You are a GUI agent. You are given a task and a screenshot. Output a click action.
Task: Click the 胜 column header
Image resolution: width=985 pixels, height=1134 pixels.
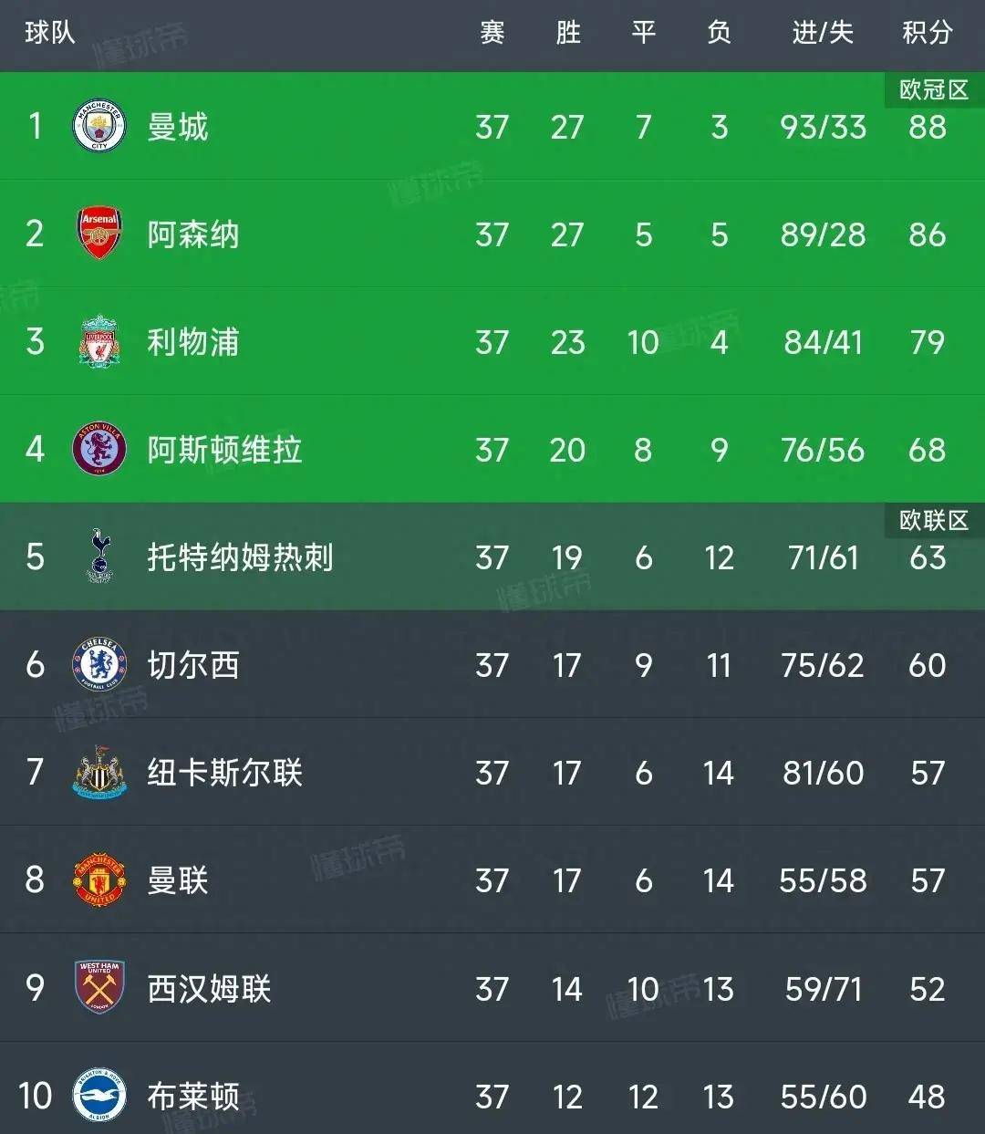pyautogui.click(x=567, y=34)
